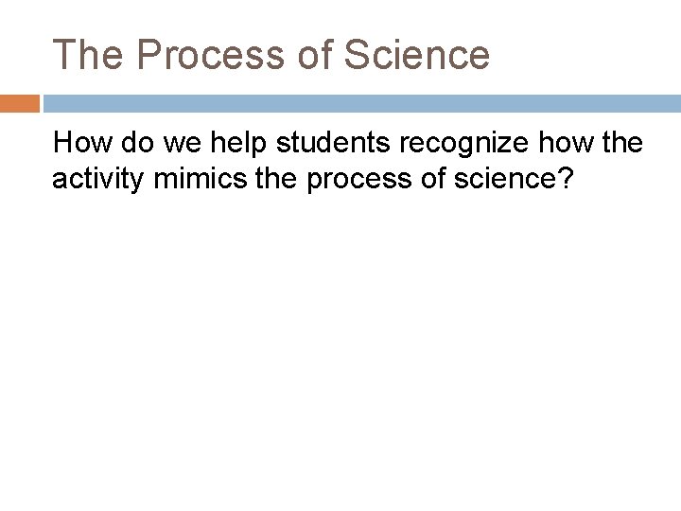Click the word 'of' in the title
Viewport: 681px width, 511px height.
click(x=315, y=54)
